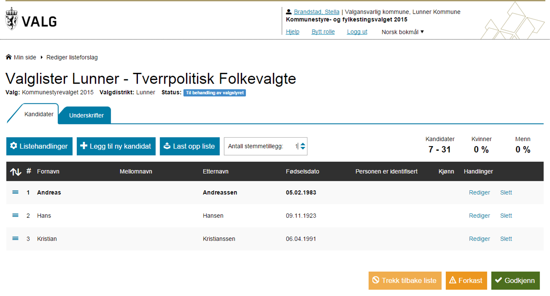
Task: Click the sort arrows icon in table header
Action: tap(15, 172)
